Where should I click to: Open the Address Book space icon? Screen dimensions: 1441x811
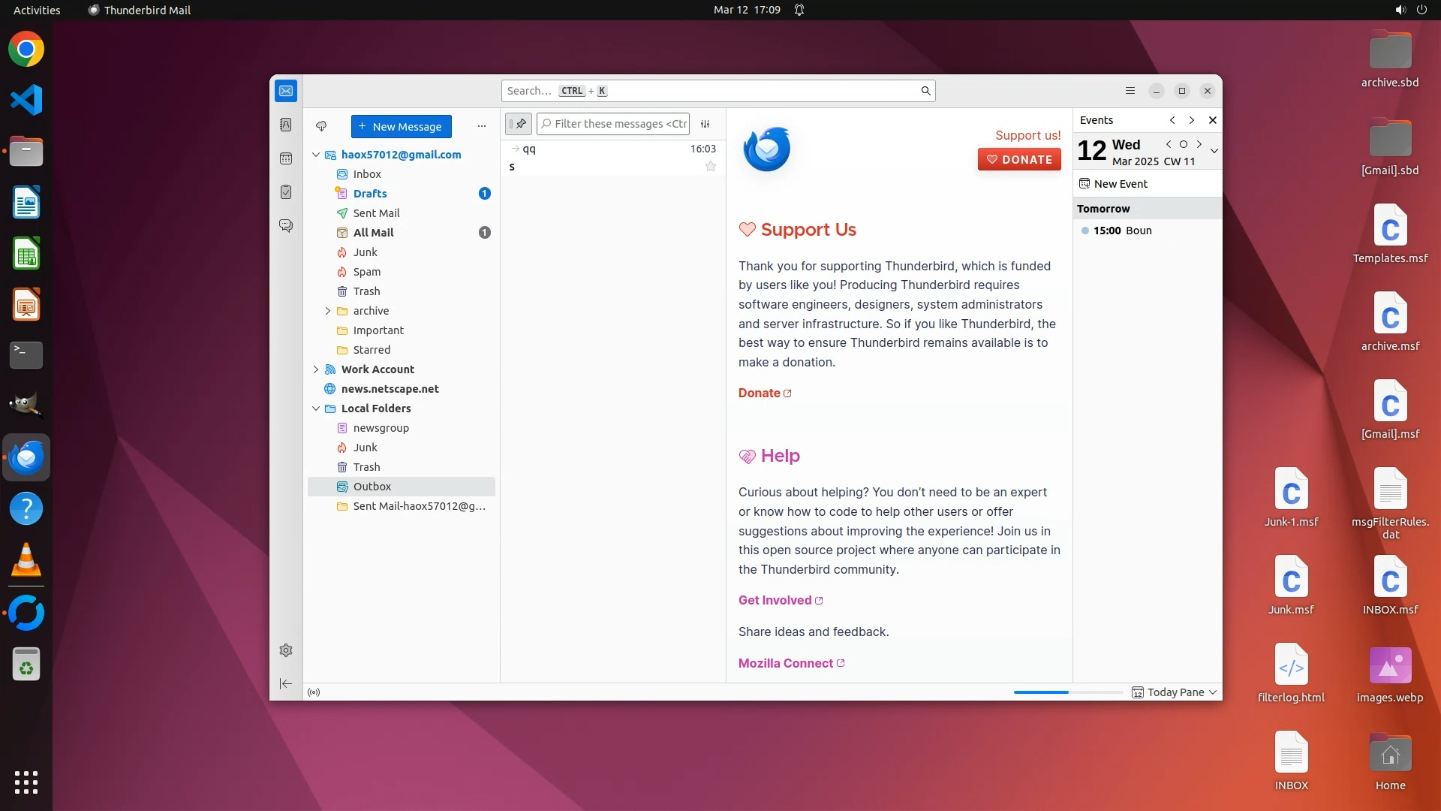pos(286,125)
